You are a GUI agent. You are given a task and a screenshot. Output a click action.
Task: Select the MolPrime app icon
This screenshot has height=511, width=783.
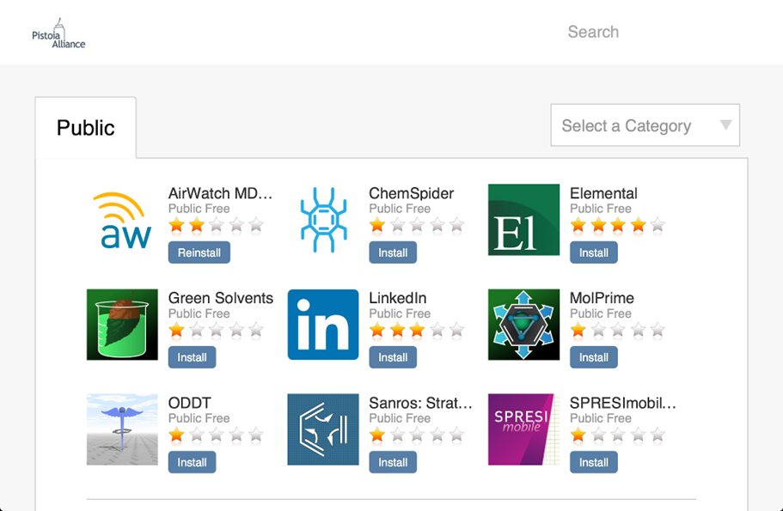click(523, 325)
